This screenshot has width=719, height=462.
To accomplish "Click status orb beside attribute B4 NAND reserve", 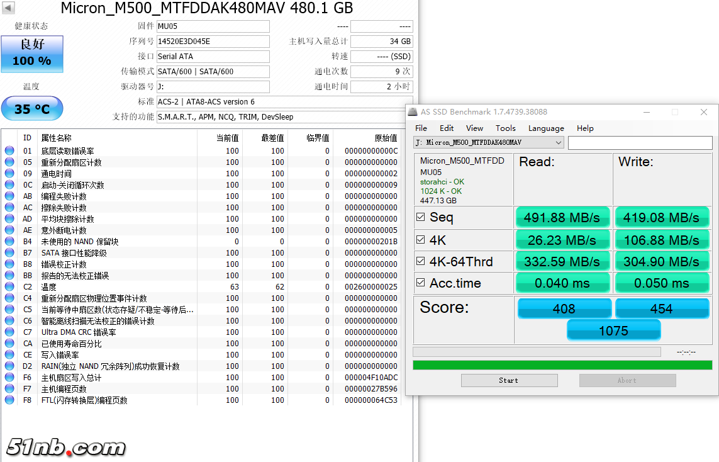I will (x=9, y=242).
